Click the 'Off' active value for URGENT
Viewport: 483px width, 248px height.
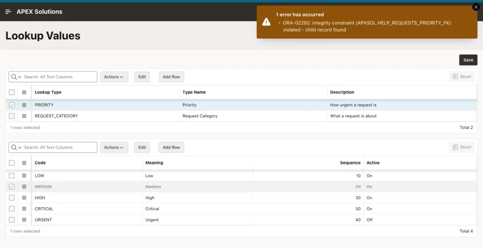420,220
